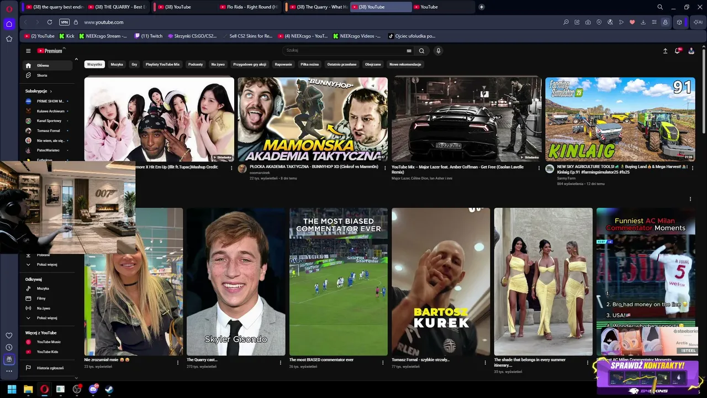Screen dimensions: 707x398
Task: Select the Muzyka filter chip
Action: point(117,64)
